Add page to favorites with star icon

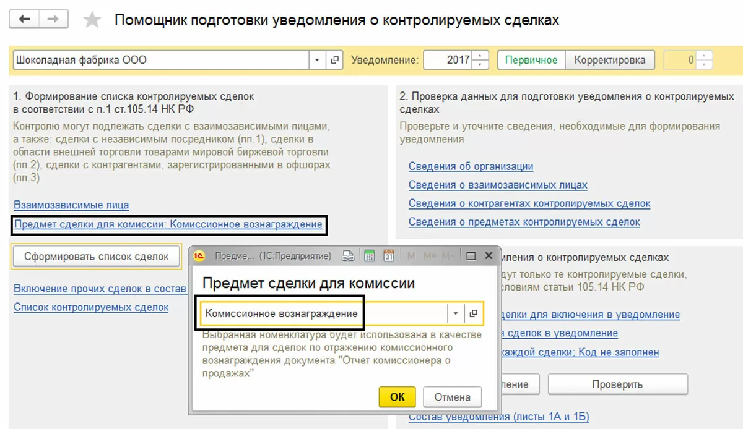[92, 20]
